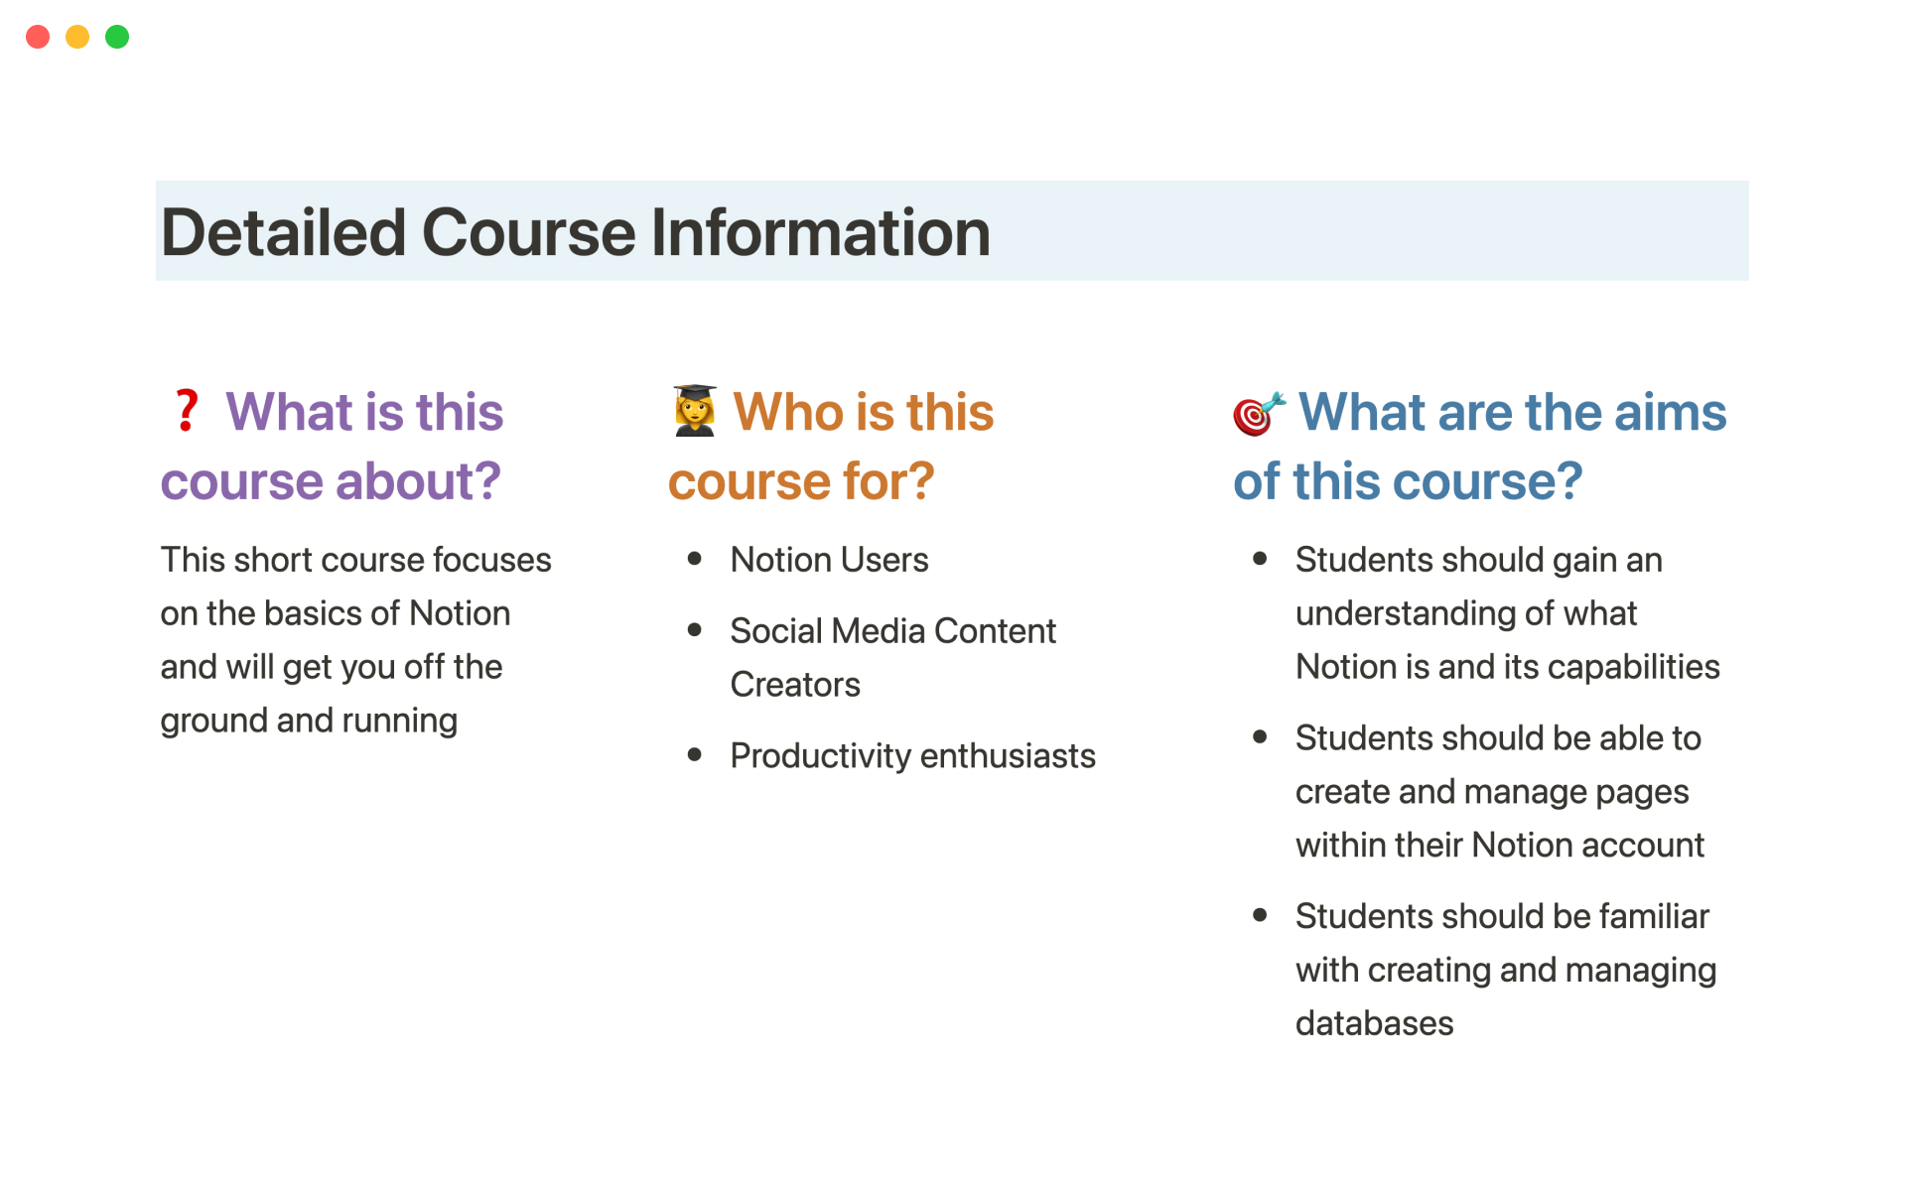Click the bullseye dart target emoji
1906x1191 pixels.
(1258, 413)
